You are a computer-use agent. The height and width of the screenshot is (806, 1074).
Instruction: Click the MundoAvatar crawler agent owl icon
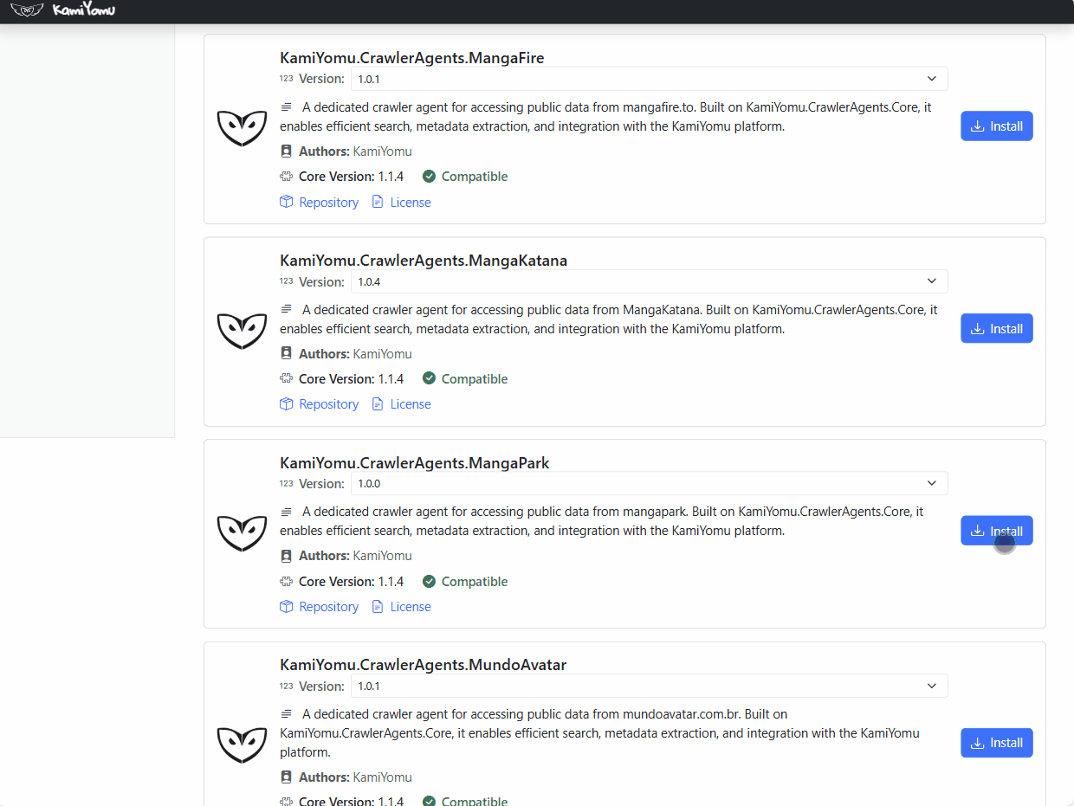coord(242,744)
